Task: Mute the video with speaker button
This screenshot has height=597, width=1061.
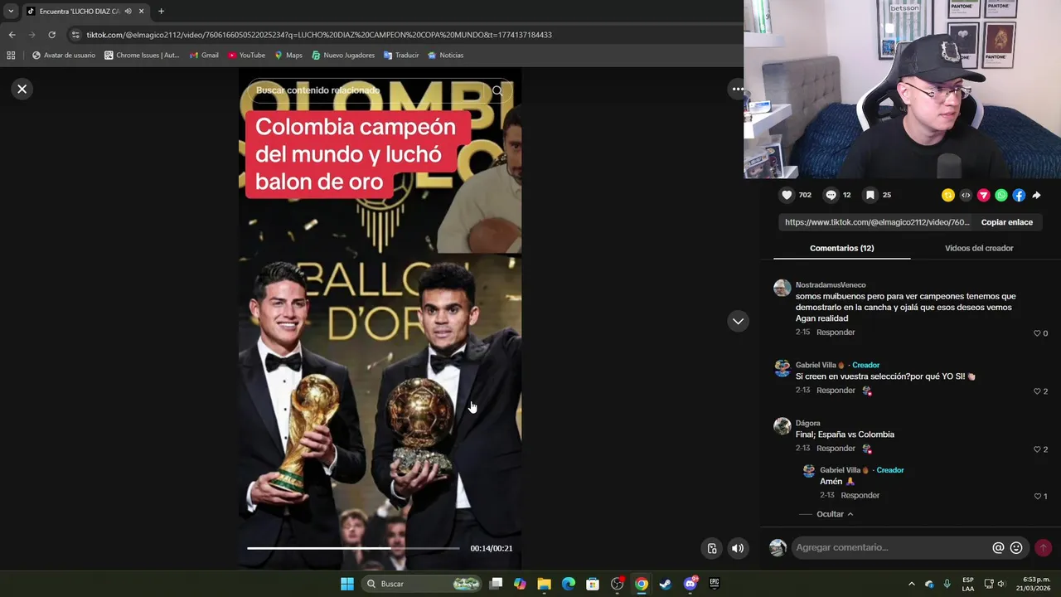Action: pos(738,548)
